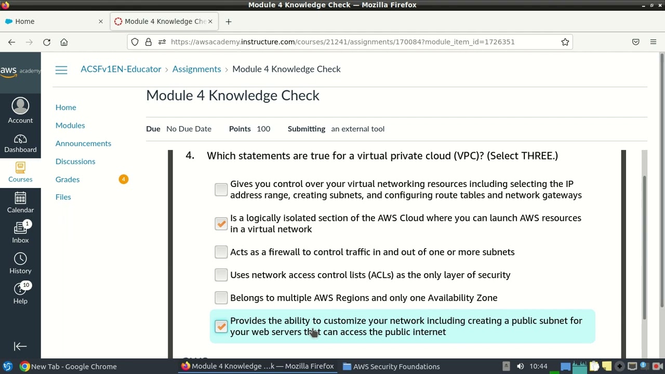Reload the current page
The image size is (665, 374).
(x=47, y=42)
